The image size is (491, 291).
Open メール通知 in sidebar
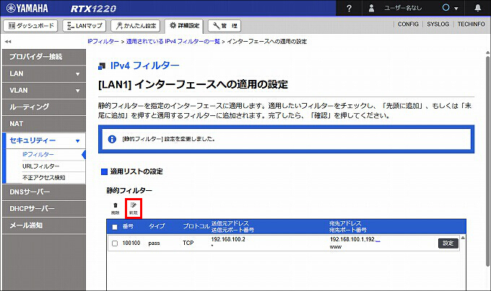click(44, 225)
